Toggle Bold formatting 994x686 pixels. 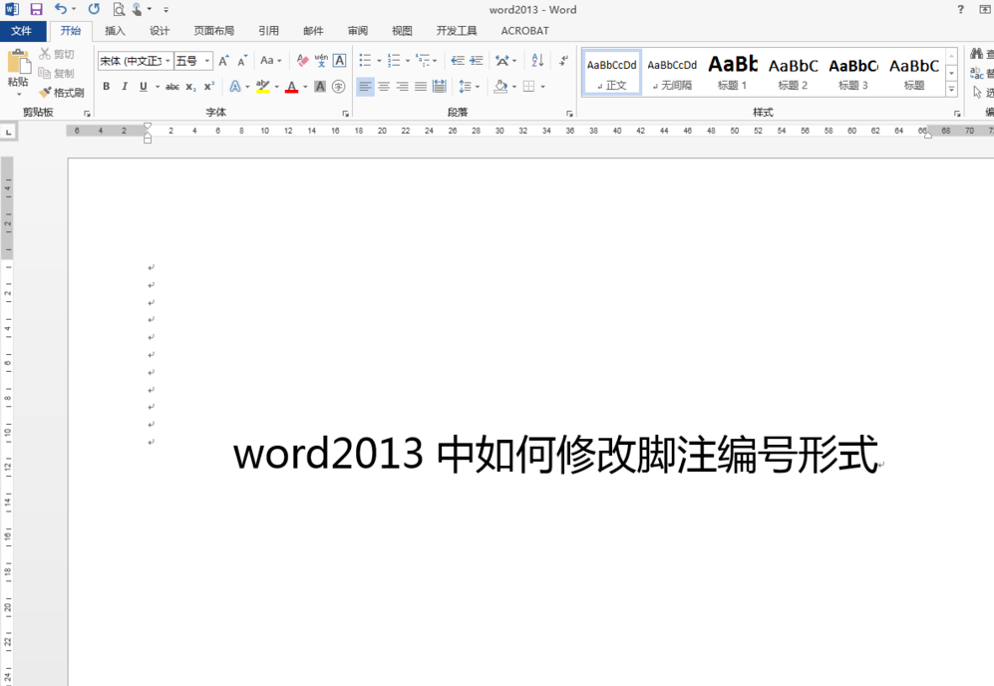coord(107,86)
